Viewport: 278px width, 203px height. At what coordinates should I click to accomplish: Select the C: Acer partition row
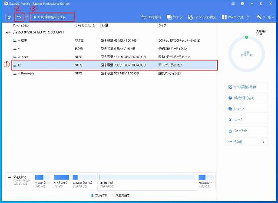pos(114,57)
